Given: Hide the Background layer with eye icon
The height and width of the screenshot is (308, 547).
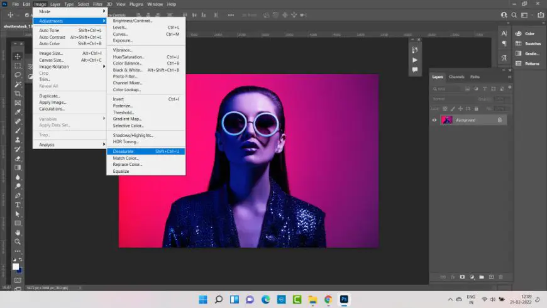Looking at the screenshot, I should [x=434, y=120].
